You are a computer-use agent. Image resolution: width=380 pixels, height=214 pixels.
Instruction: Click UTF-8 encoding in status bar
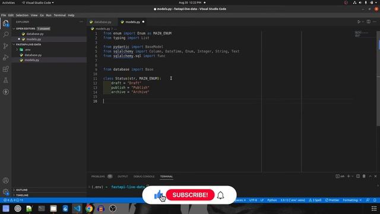tap(253, 200)
